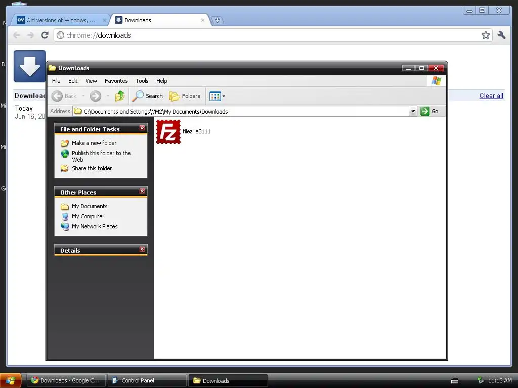Maximize the Downloads Explorer window
Screen dimensions: 518x388
coord(421,68)
